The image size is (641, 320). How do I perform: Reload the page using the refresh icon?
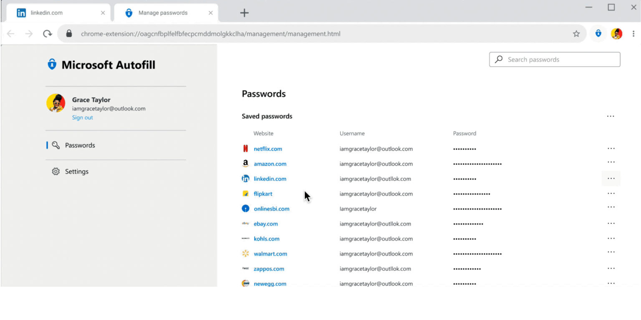pos(48,34)
